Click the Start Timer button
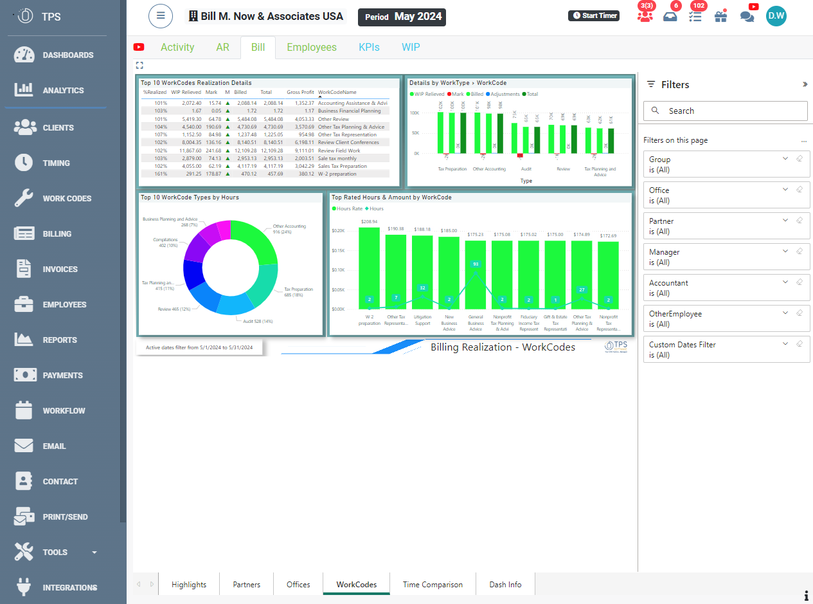Viewport: 813px width, 604px height. [594, 15]
